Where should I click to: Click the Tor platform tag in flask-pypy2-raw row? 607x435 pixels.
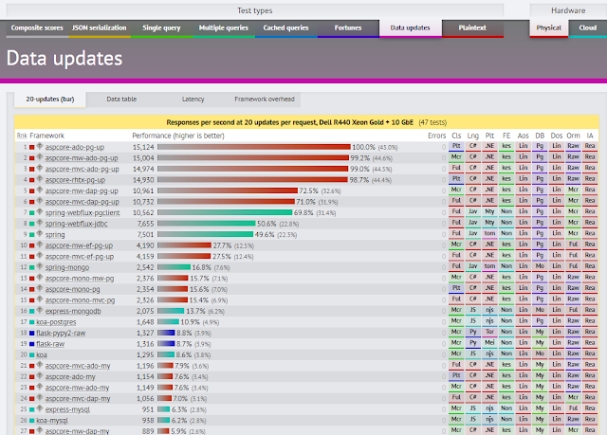[x=489, y=332]
